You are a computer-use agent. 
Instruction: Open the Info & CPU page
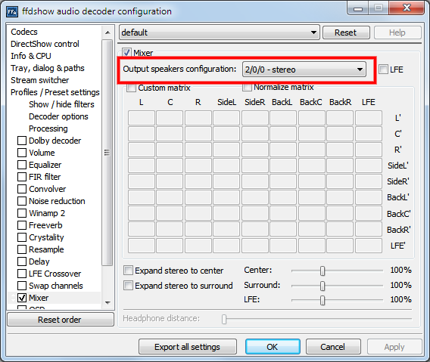[31, 56]
